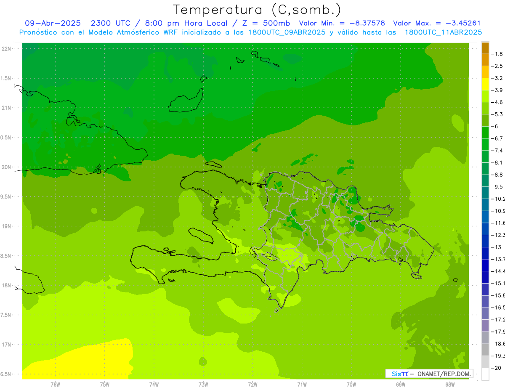Click the '-1.8' colorbar label
The image size is (505, 390).
click(497, 54)
